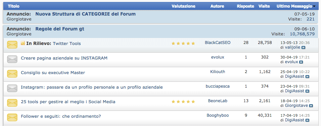Click star rating of Twitter Tools thread
This screenshot has height=126, width=321.
[183, 43]
